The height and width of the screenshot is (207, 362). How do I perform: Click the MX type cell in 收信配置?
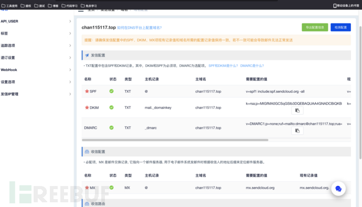(x=127, y=188)
